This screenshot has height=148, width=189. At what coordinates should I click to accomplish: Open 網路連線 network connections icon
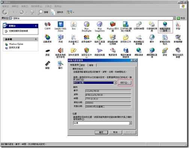coord(139,52)
